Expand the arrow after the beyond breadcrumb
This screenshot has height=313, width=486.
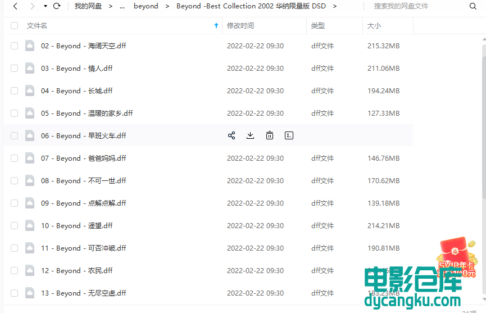pos(167,6)
